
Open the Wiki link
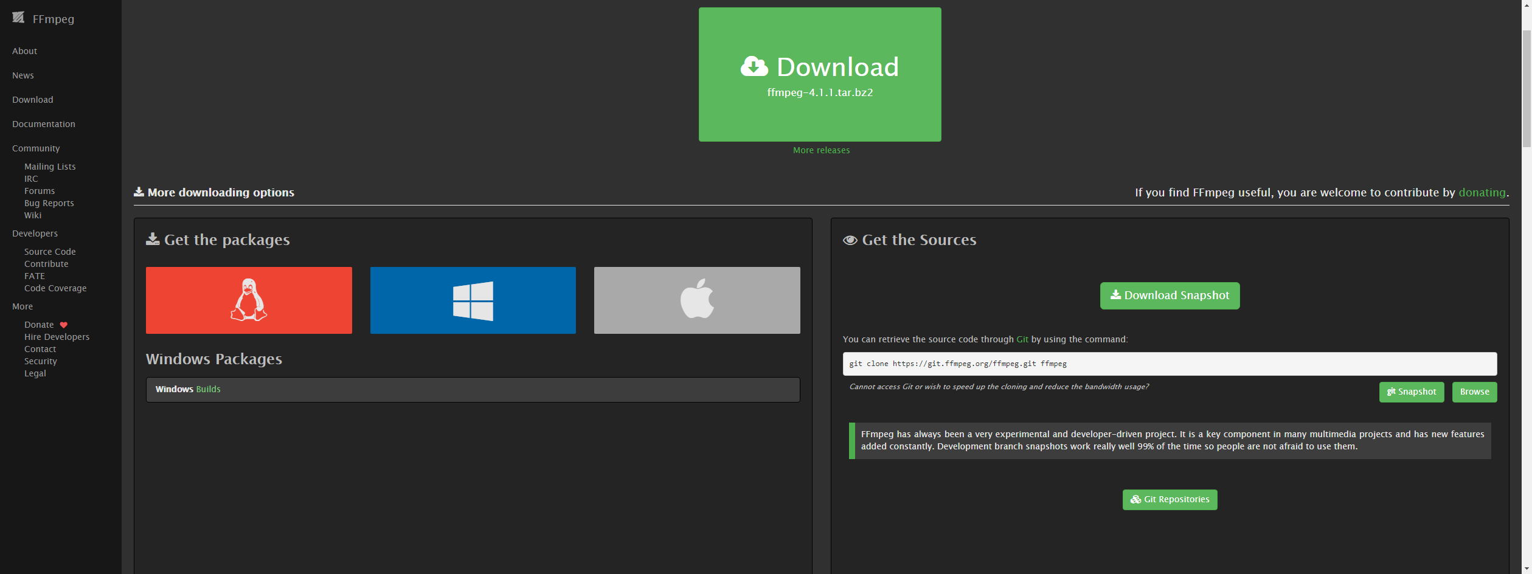click(33, 215)
